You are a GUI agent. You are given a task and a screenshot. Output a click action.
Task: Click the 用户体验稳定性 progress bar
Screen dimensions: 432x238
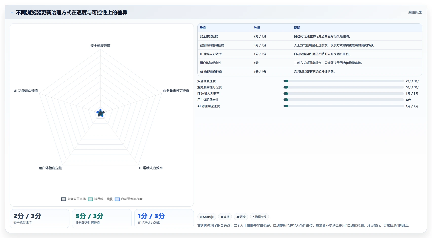click(x=344, y=100)
